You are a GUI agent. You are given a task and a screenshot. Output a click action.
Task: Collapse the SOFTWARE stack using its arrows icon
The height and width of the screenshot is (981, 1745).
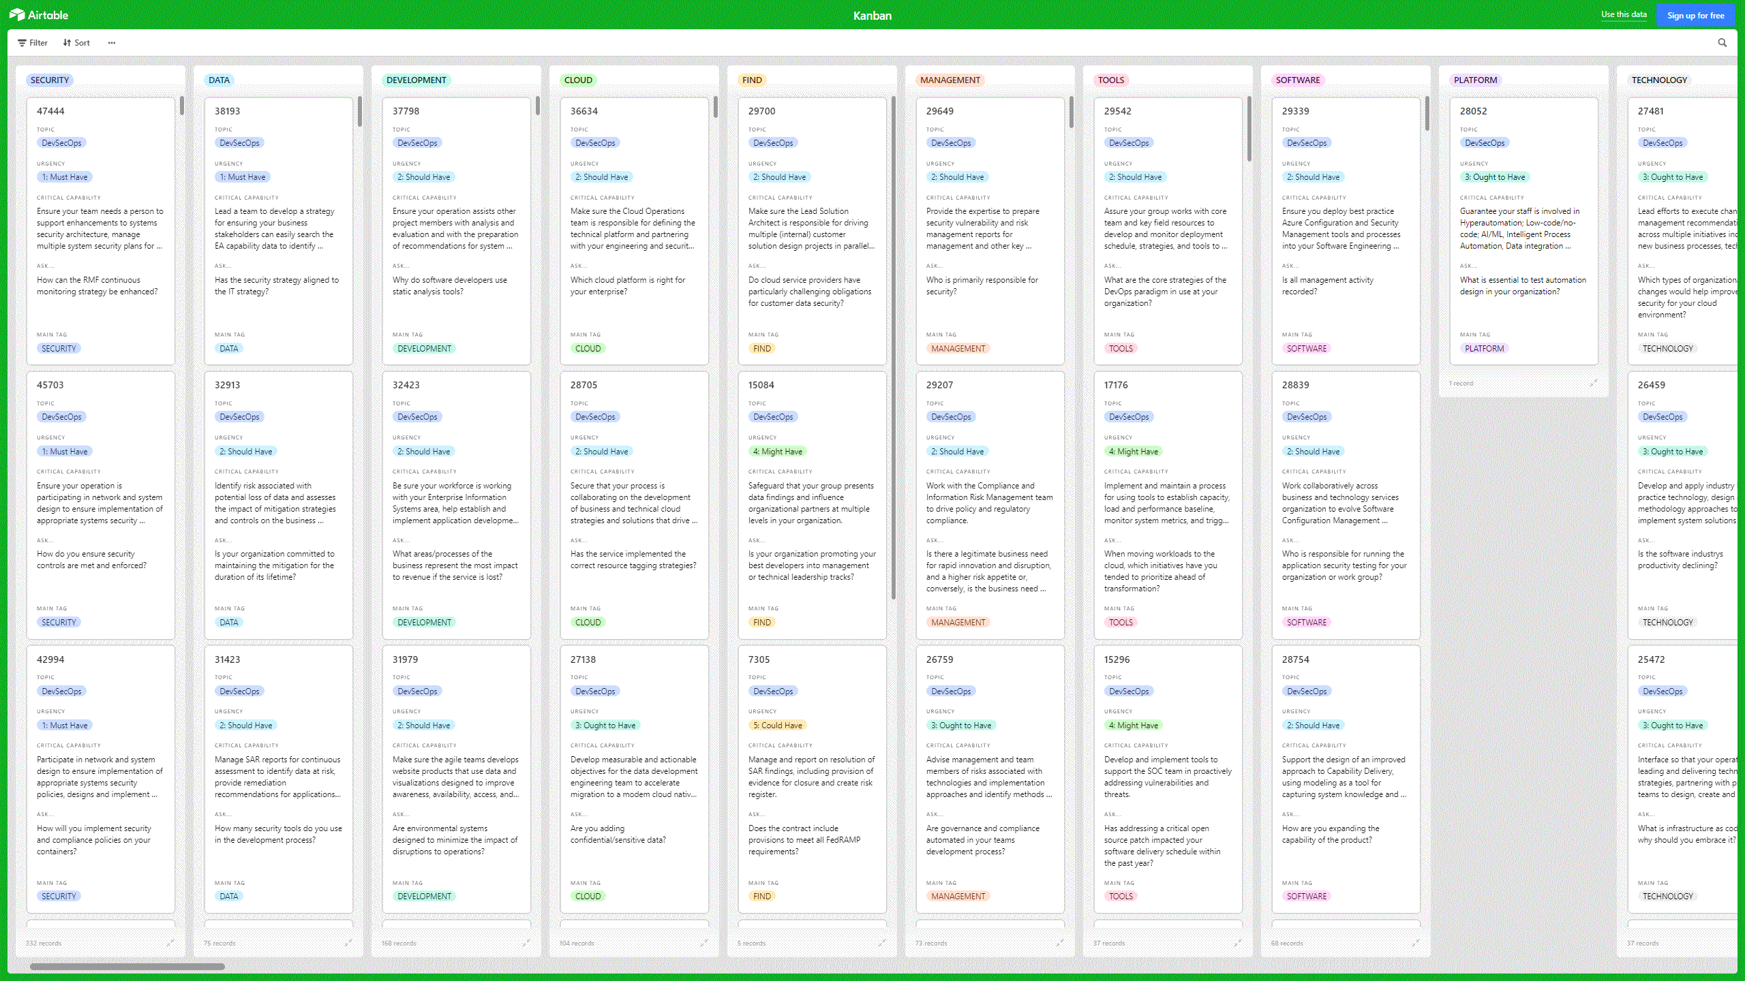pos(1416,943)
